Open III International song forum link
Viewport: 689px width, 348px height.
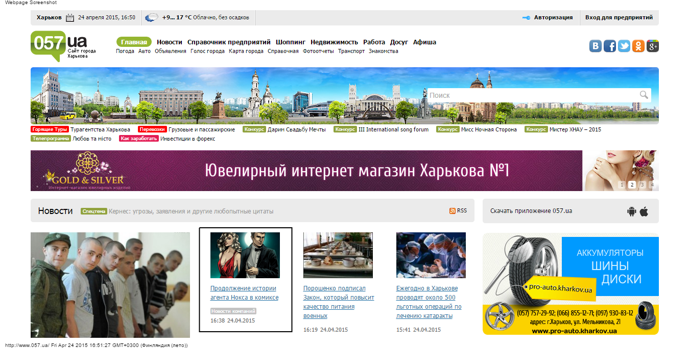[394, 129]
